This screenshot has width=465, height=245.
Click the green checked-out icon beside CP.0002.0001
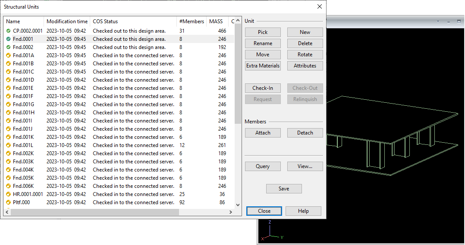[8, 31]
